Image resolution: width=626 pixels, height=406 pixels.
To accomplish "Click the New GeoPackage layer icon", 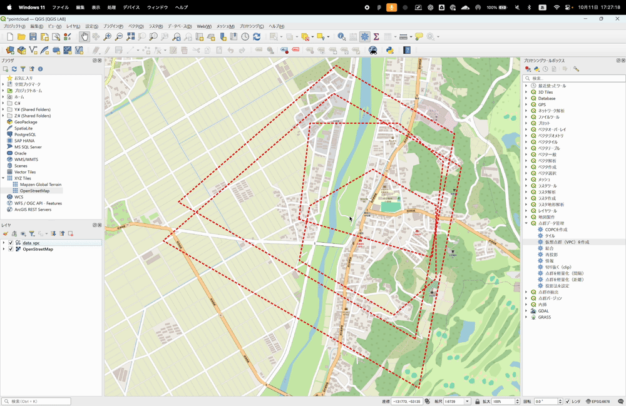I will pyautogui.click(x=21, y=50).
